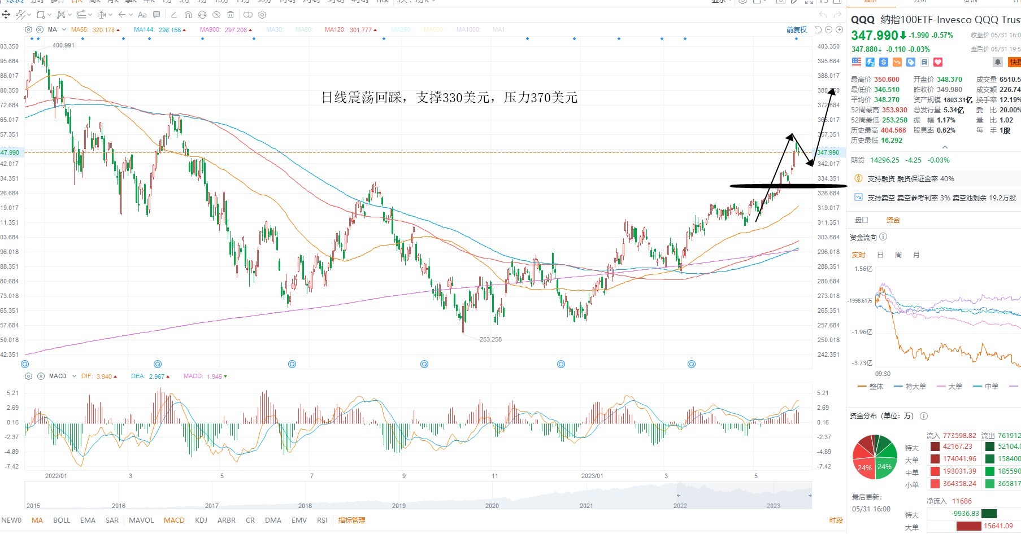
Task: Expand the MACD indicator dropdown
Action: point(74,376)
